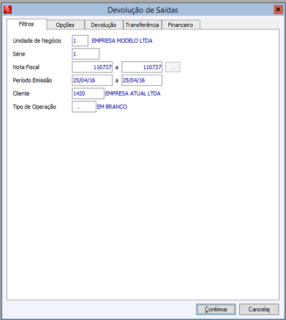Image resolution: width=286 pixels, height=320 pixels.
Task: Click the red app icon in title bar
Action: click(7, 10)
